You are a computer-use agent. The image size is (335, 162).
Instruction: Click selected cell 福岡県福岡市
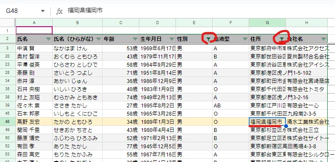click(267, 122)
